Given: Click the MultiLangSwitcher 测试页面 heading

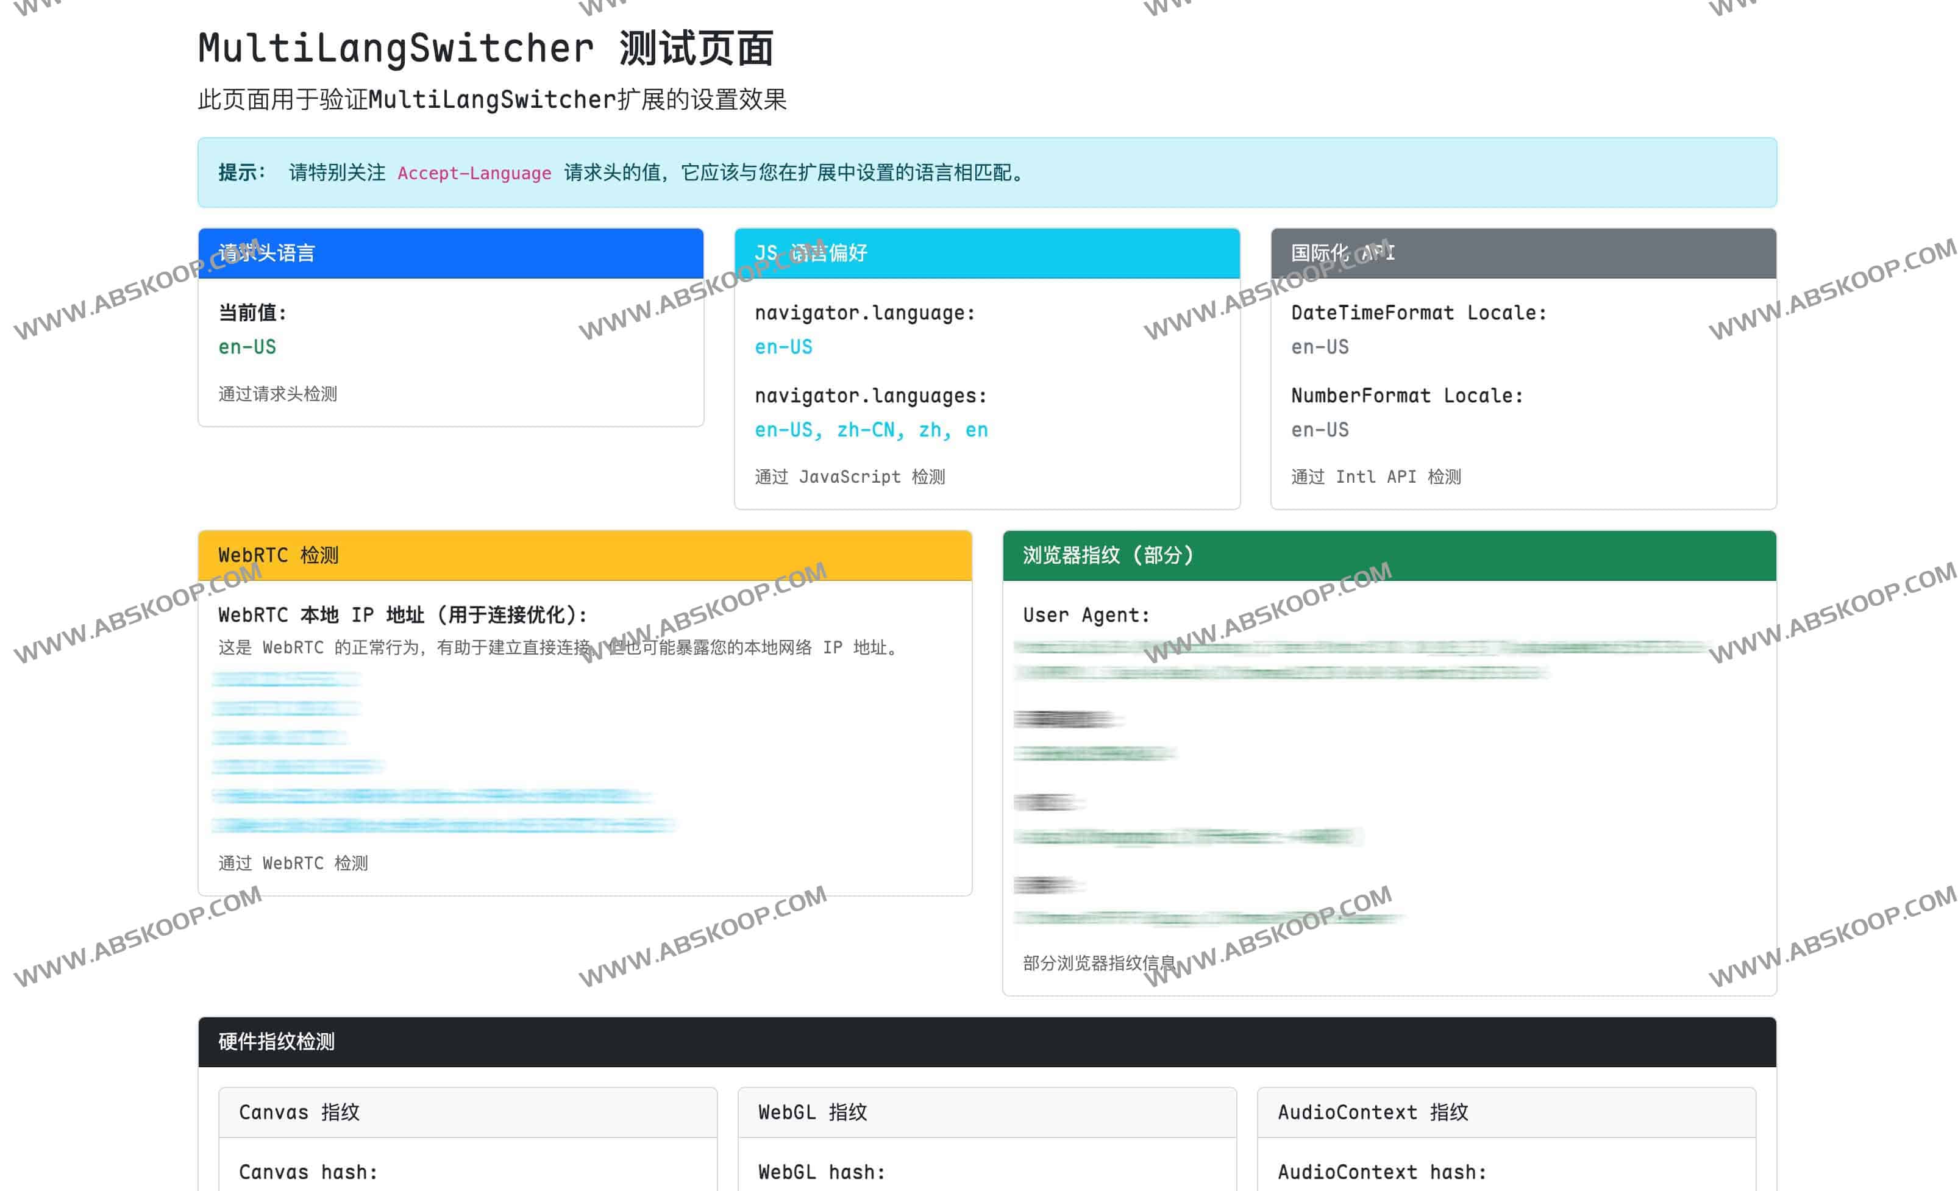Looking at the screenshot, I should click(485, 49).
